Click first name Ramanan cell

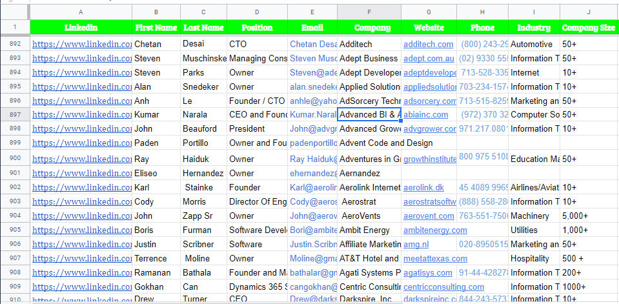tap(156, 272)
